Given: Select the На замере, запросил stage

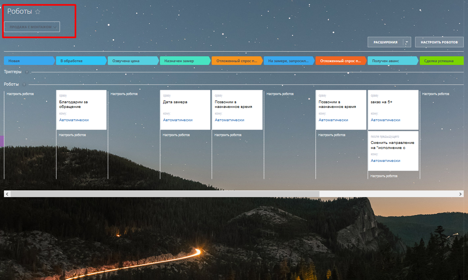Looking at the screenshot, I should 289,61.
